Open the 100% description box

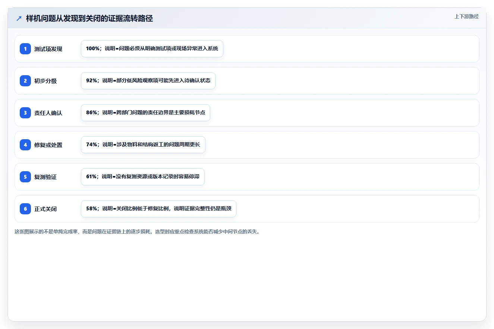coord(152,49)
